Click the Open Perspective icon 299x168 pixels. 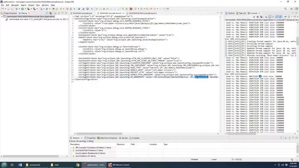(x=292, y=9)
